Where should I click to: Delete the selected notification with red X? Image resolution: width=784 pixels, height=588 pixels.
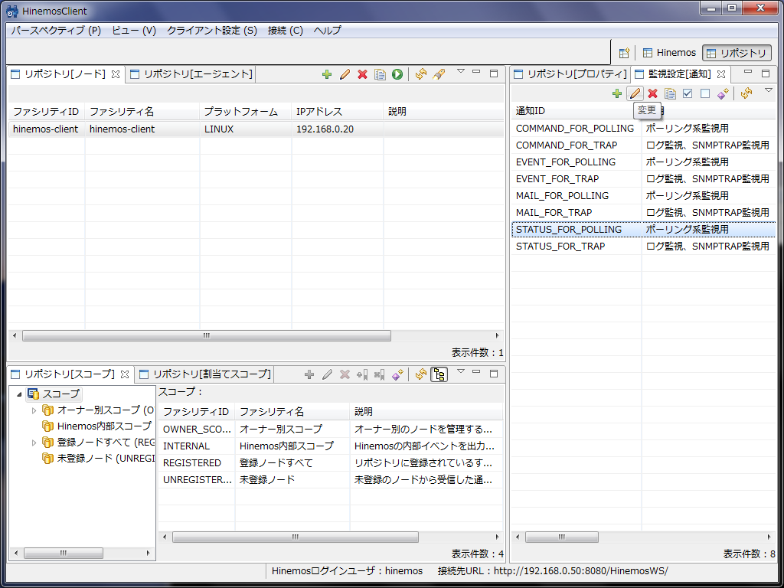652,93
